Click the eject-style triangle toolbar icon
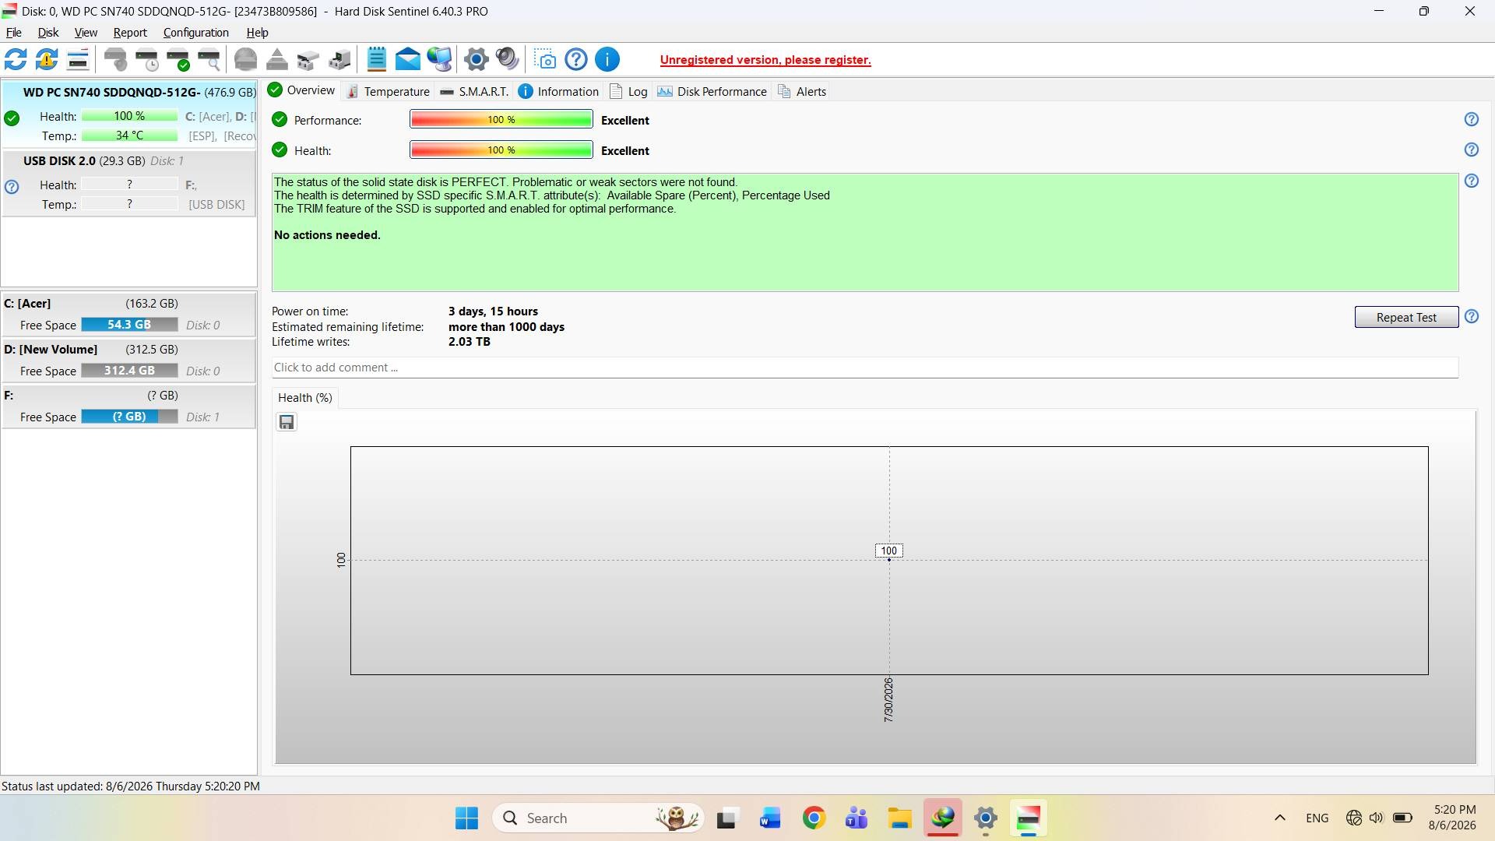Image resolution: width=1495 pixels, height=841 pixels. tap(277, 59)
